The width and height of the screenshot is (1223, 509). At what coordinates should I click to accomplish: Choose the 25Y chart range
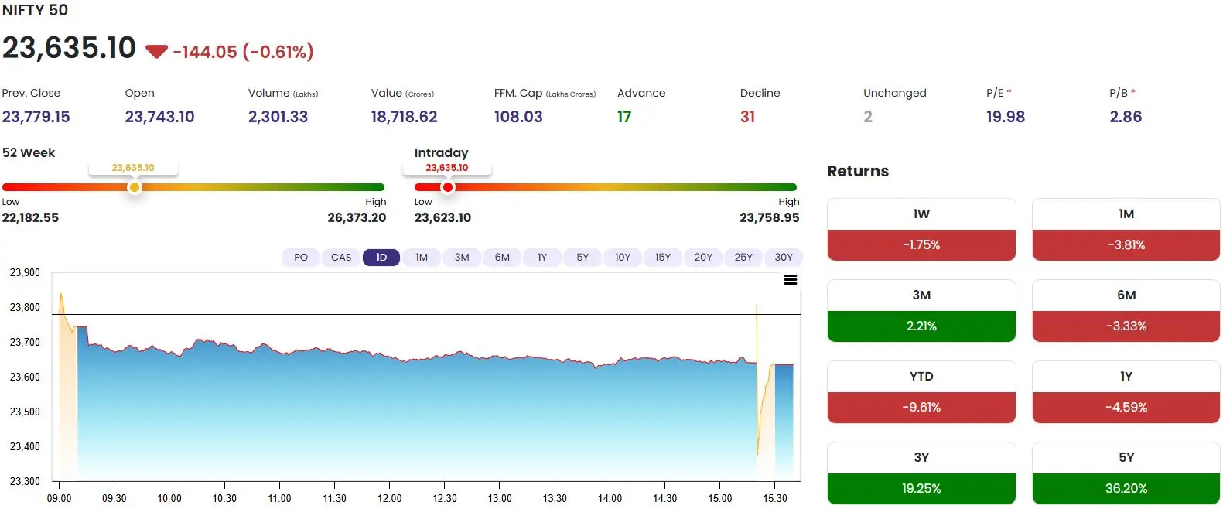(x=743, y=258)
